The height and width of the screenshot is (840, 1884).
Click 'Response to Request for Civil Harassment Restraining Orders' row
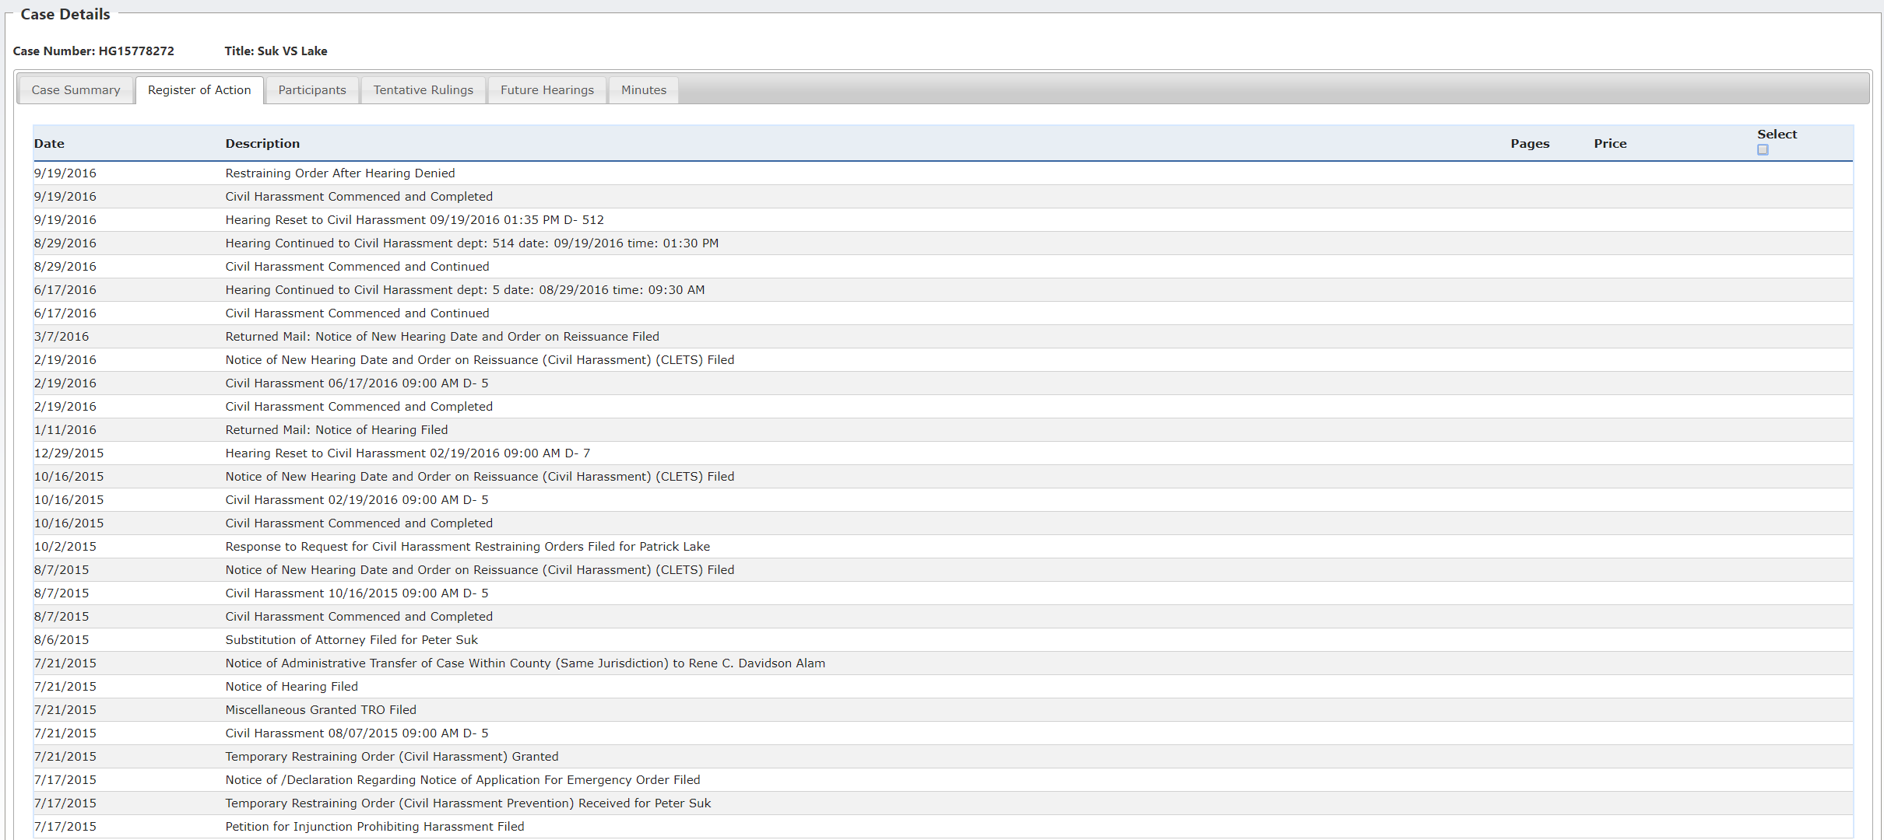943,547
